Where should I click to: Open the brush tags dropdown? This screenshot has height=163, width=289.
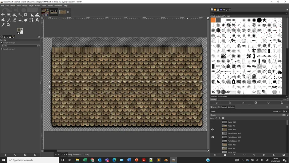click(x=287, y=96)
